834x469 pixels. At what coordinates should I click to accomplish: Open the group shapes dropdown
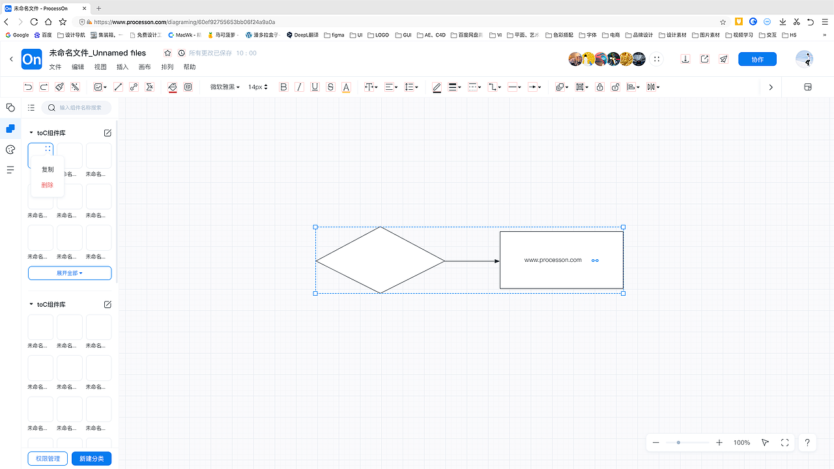pyautogui.click(x=581, y=87)
